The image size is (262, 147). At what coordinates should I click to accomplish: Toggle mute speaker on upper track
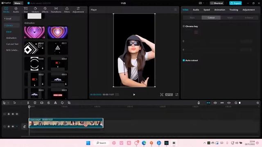click(17, 114)
